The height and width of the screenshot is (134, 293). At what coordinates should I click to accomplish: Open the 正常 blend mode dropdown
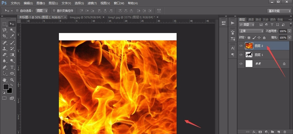[x=251, y=31]
